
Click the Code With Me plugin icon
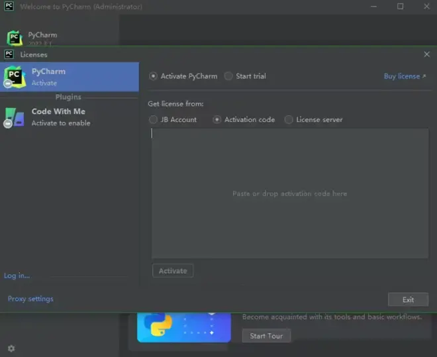tap(14, 118)
